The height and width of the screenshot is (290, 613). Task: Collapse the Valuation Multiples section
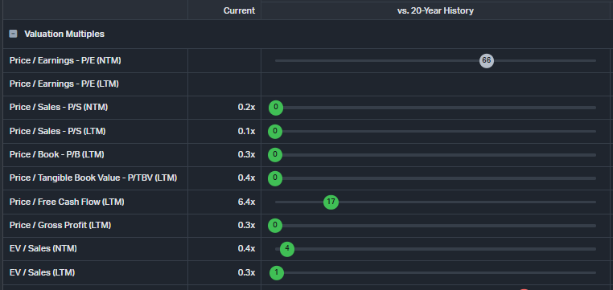point(14,34)
